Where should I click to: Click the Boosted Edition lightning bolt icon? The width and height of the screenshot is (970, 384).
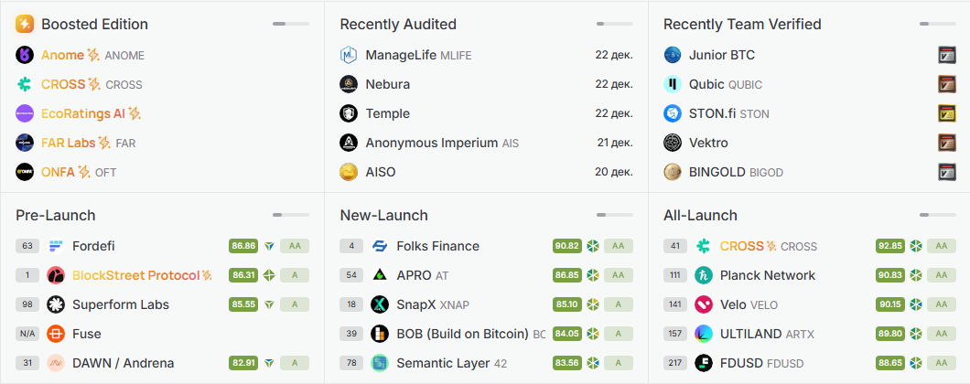click(25, 24)
